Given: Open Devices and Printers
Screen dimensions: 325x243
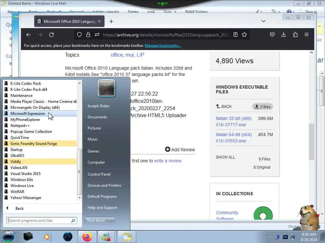Looking at the screenshot, I should click(104, 185).
